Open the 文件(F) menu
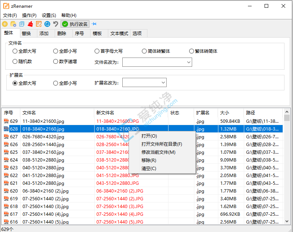Viewport: 293px width, 232px height. [x=10, y=15]
